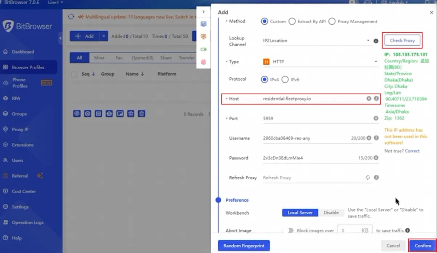
Task: Click the orange IP monitor icon in strip
Action: click(x=203, y=37)
